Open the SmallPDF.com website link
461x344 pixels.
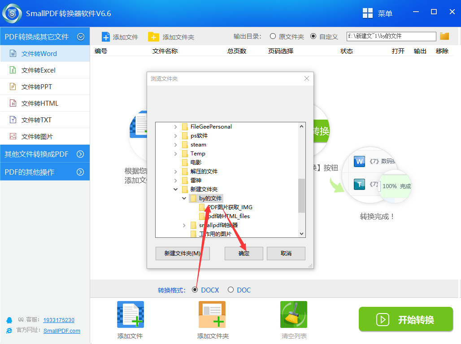pyautogui.click(x=62, y=331)
